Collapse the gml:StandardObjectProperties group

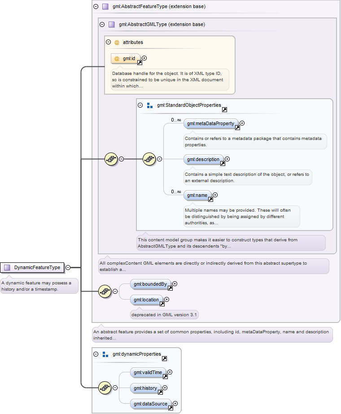tap(140, 105)
